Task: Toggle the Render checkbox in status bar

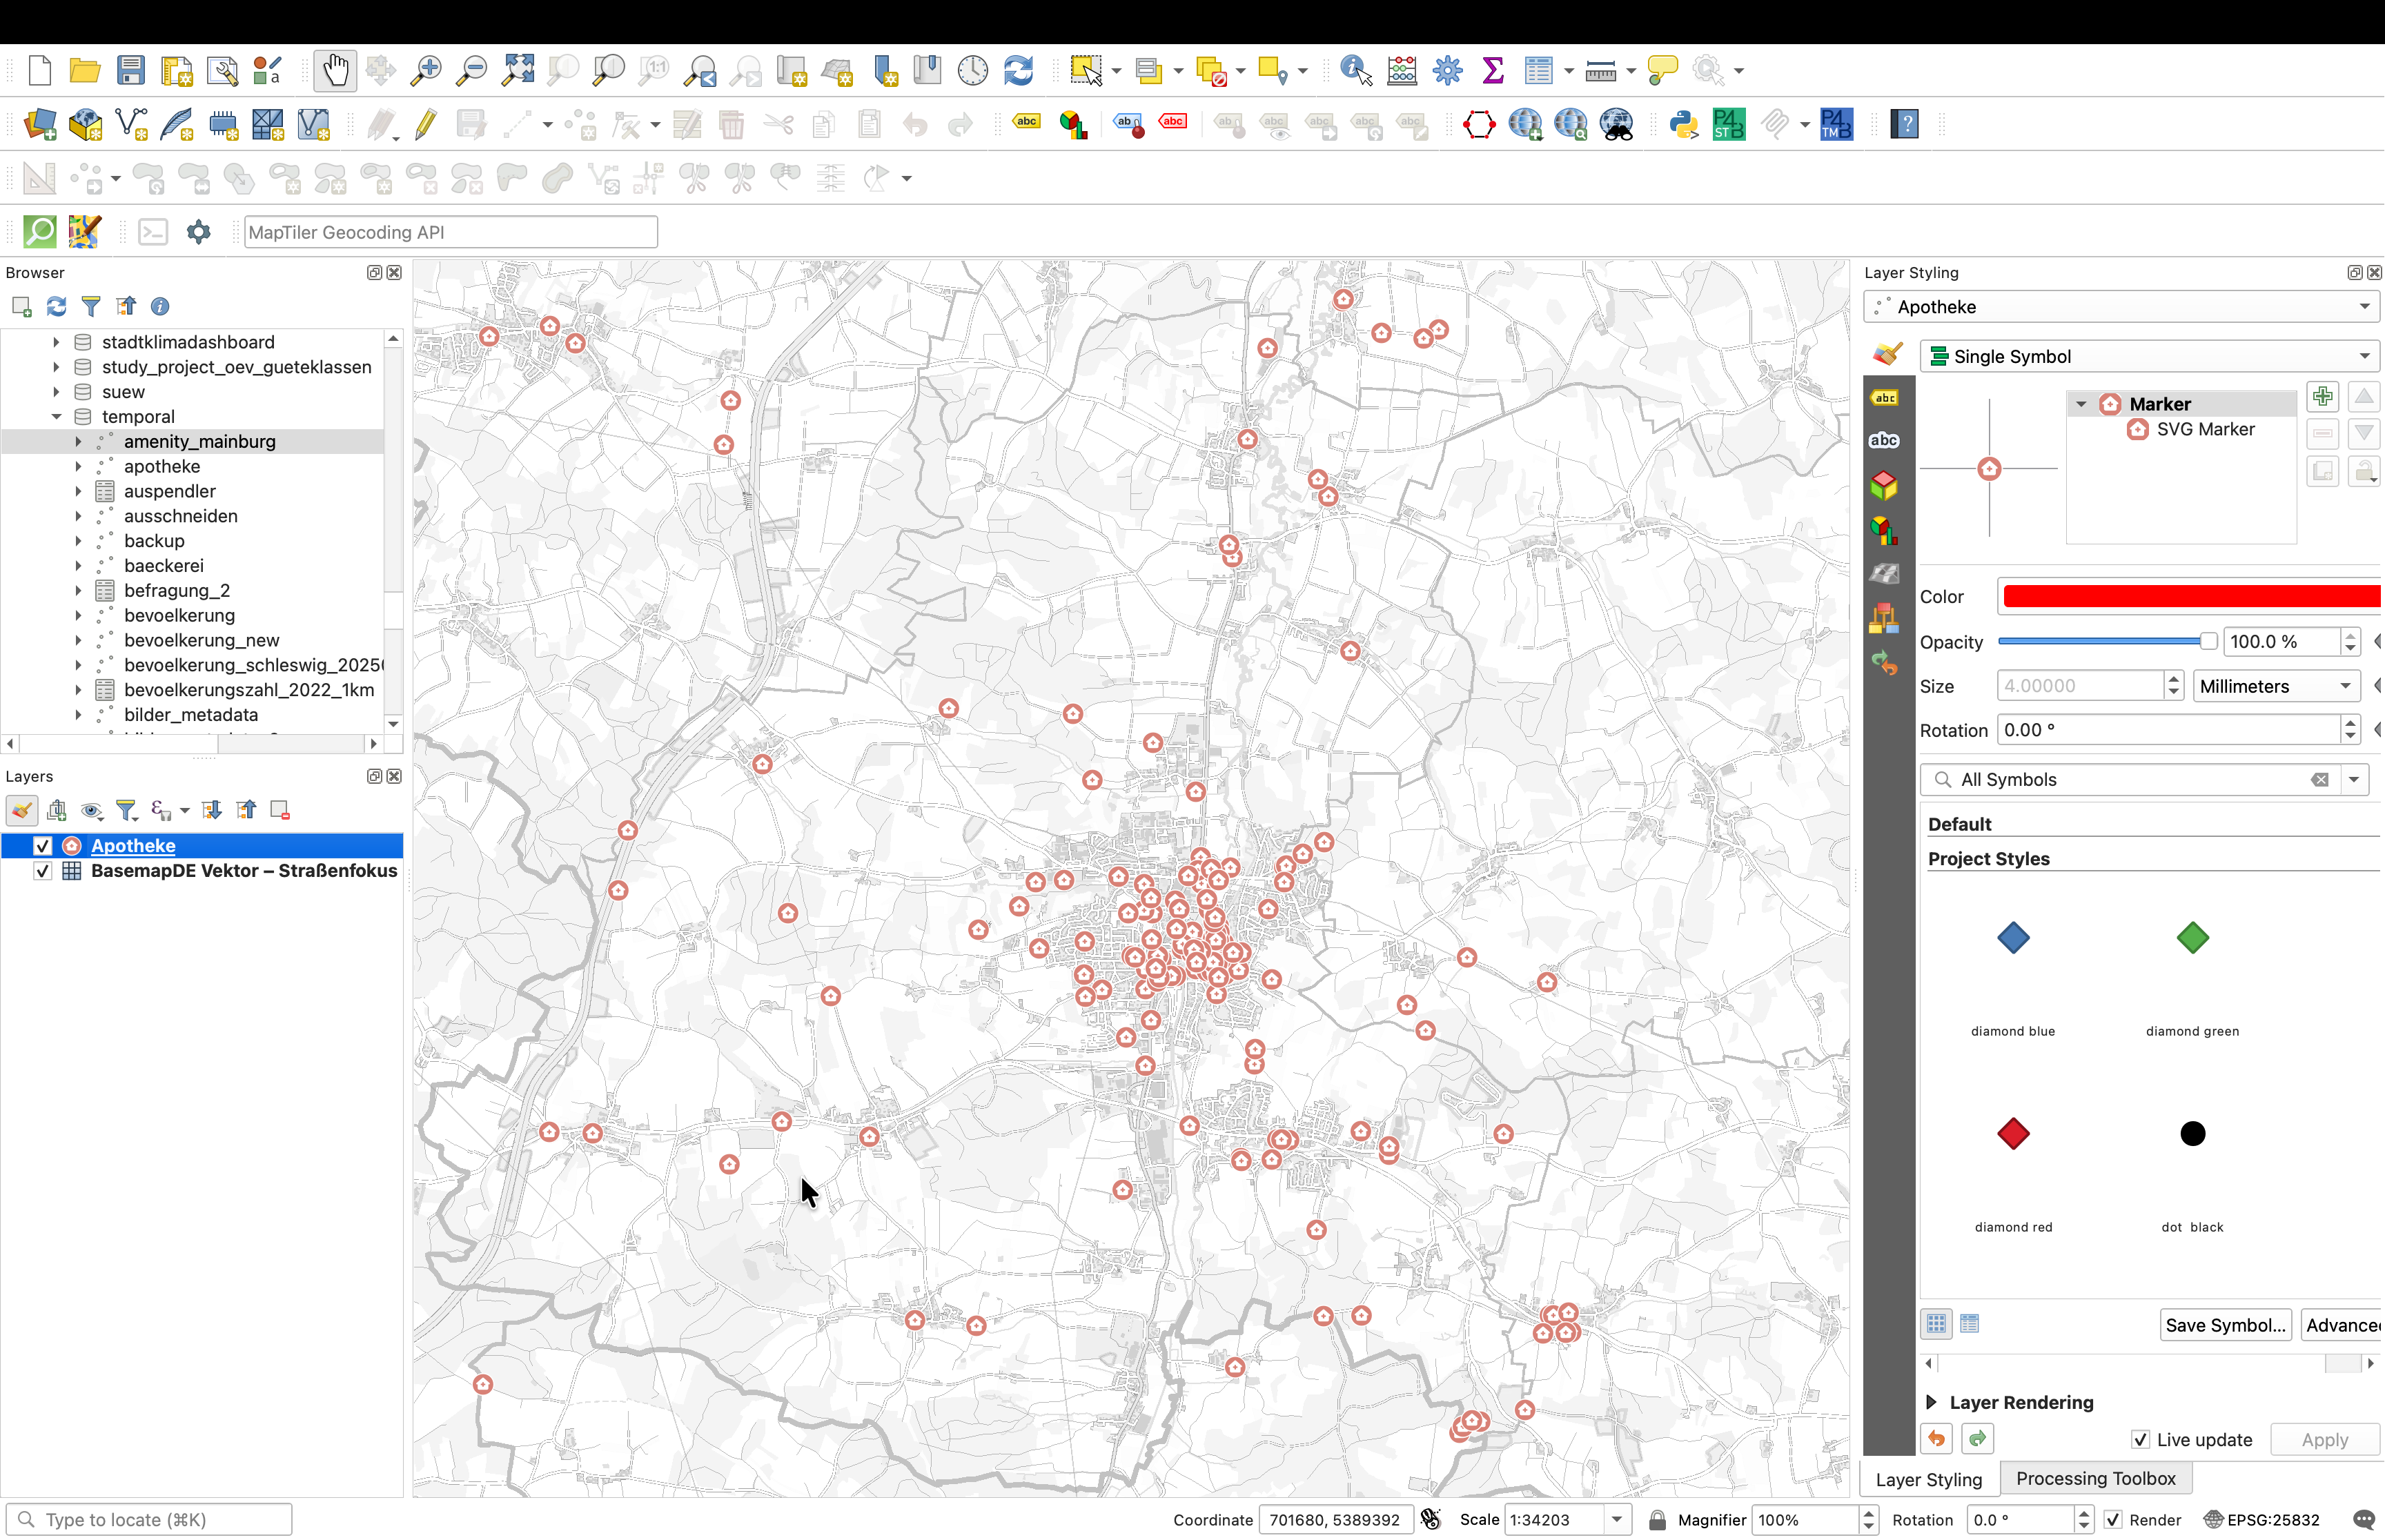Action: point(2113,1520)
